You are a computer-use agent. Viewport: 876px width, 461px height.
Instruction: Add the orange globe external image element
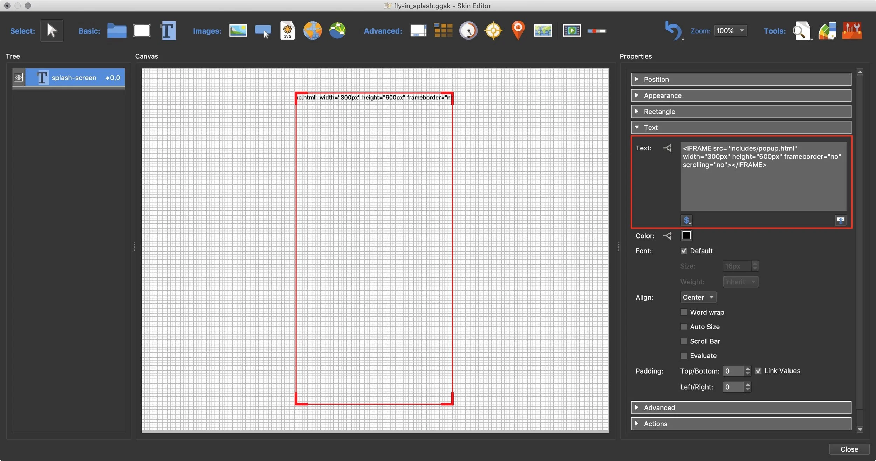pyautogui.click(x=313, y=31)
